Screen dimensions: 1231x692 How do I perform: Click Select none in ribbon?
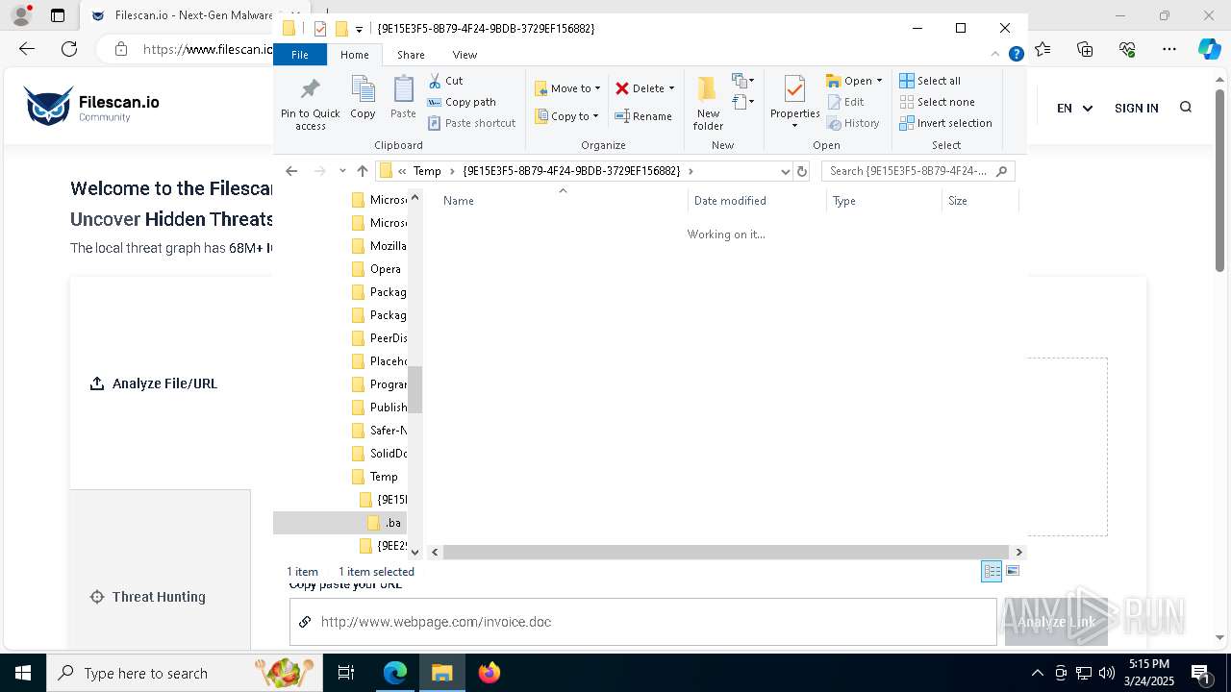click(x=937, y=102)
